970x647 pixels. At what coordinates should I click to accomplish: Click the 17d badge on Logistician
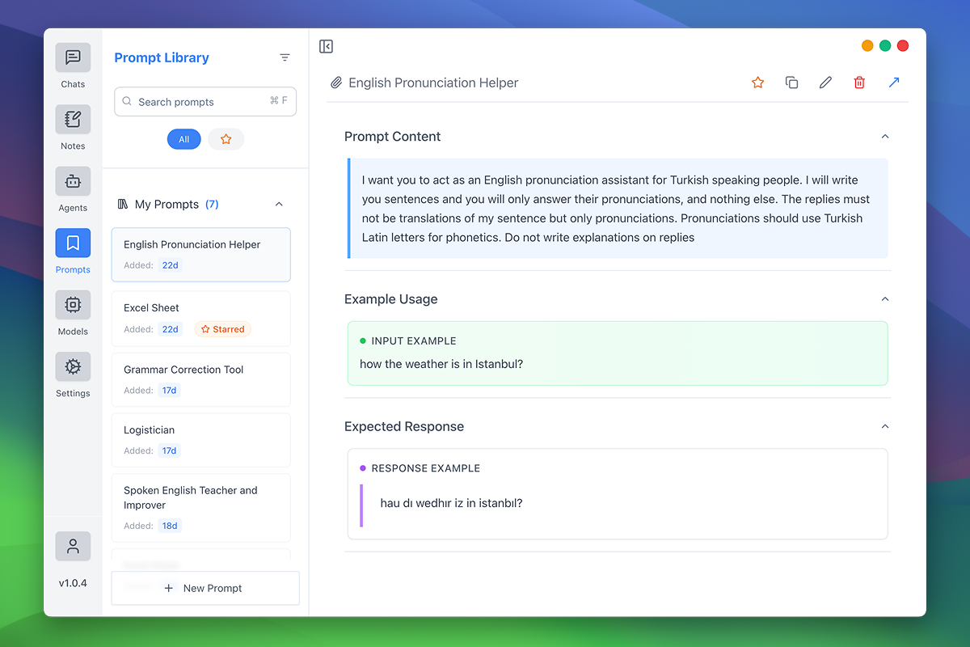[169, 450]
